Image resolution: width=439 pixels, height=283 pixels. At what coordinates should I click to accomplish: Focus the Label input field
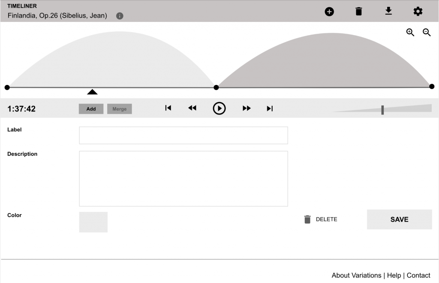(183, 135)
